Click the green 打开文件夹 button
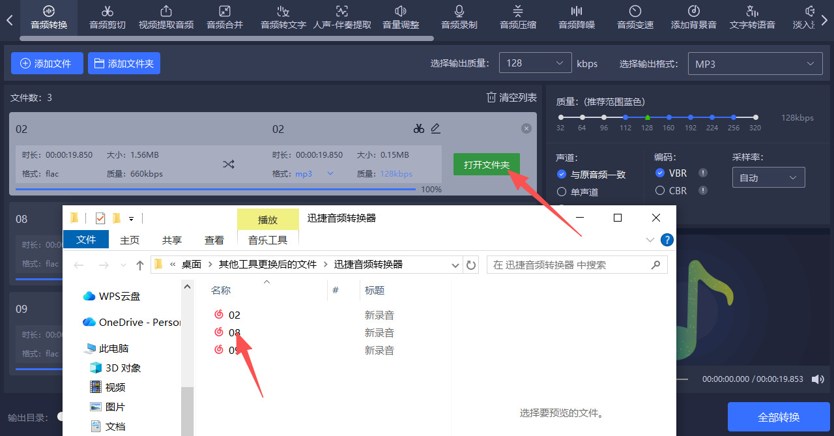 pyautogui.click(x=486, y=164)
